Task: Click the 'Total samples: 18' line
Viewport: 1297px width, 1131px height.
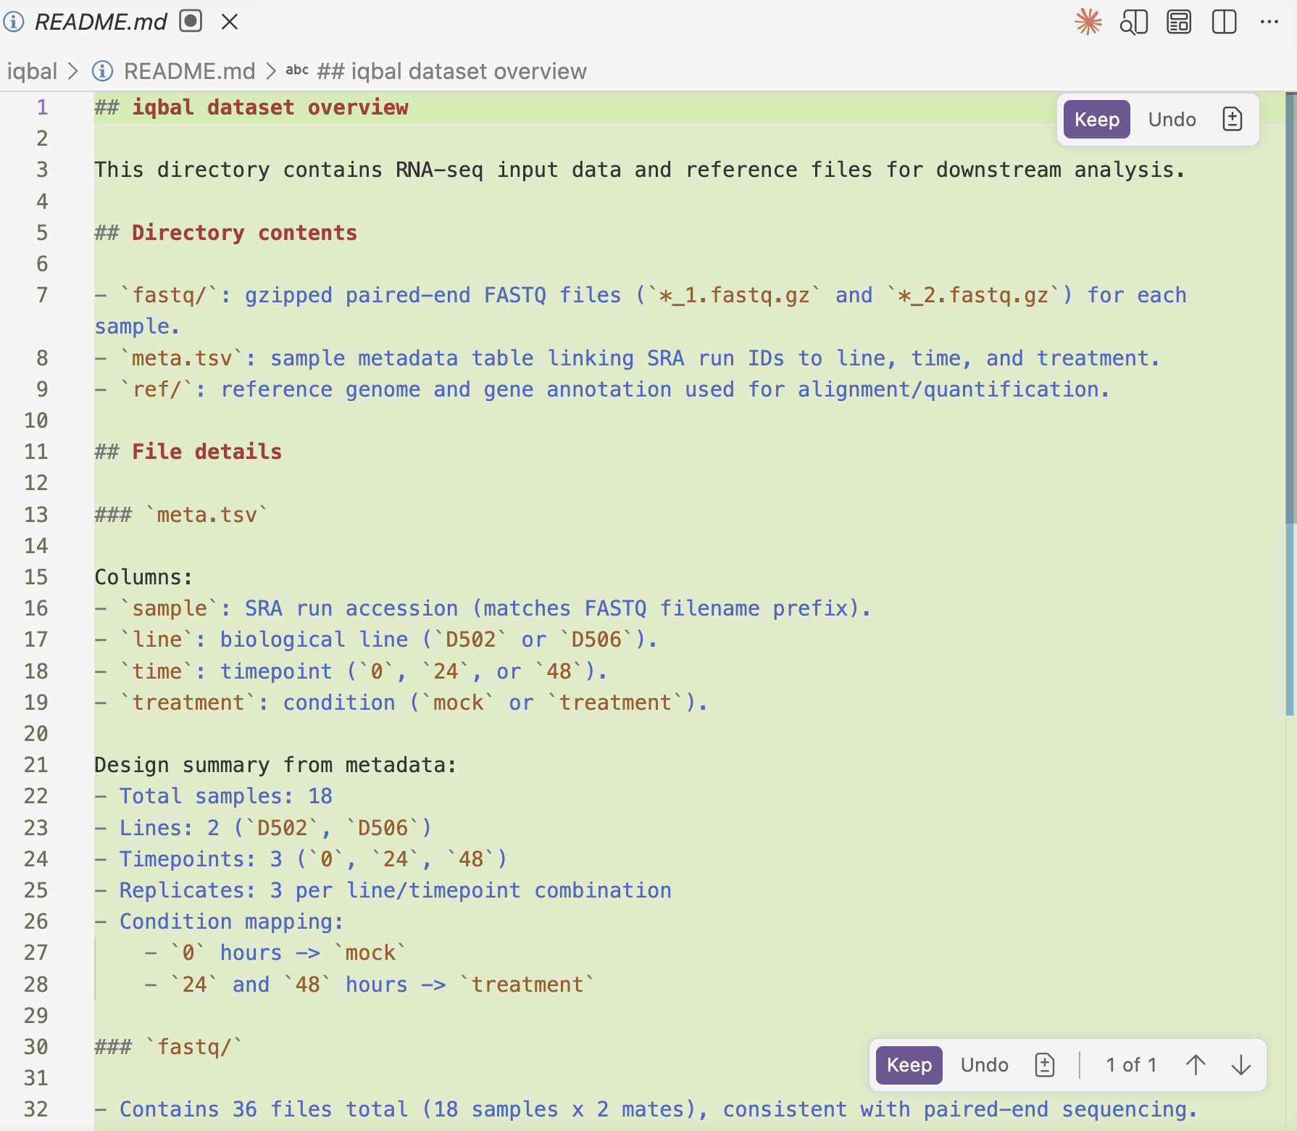Action: pos(213,796)
